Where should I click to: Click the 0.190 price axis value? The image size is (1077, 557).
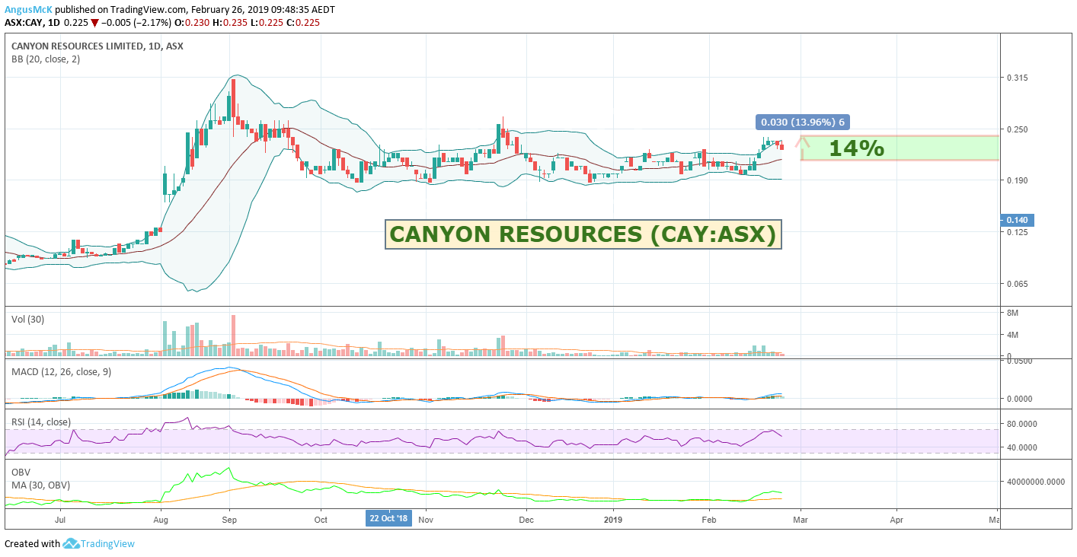click(x=1018, y=180)
